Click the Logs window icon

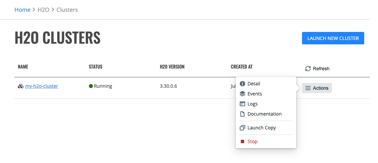point(242,104)
